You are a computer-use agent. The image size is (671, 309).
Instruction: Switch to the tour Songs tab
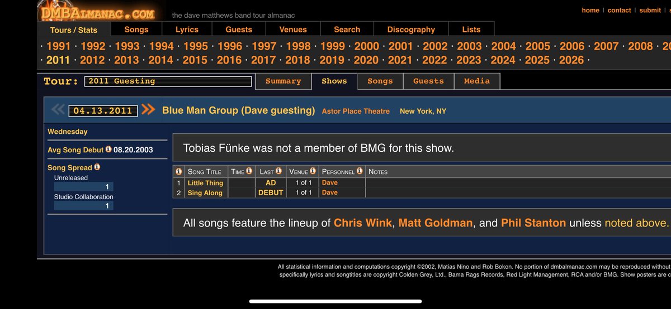pyautogui.click(x=380, y=81)
